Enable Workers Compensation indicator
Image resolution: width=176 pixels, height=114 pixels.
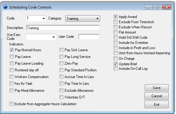point(11,77)
